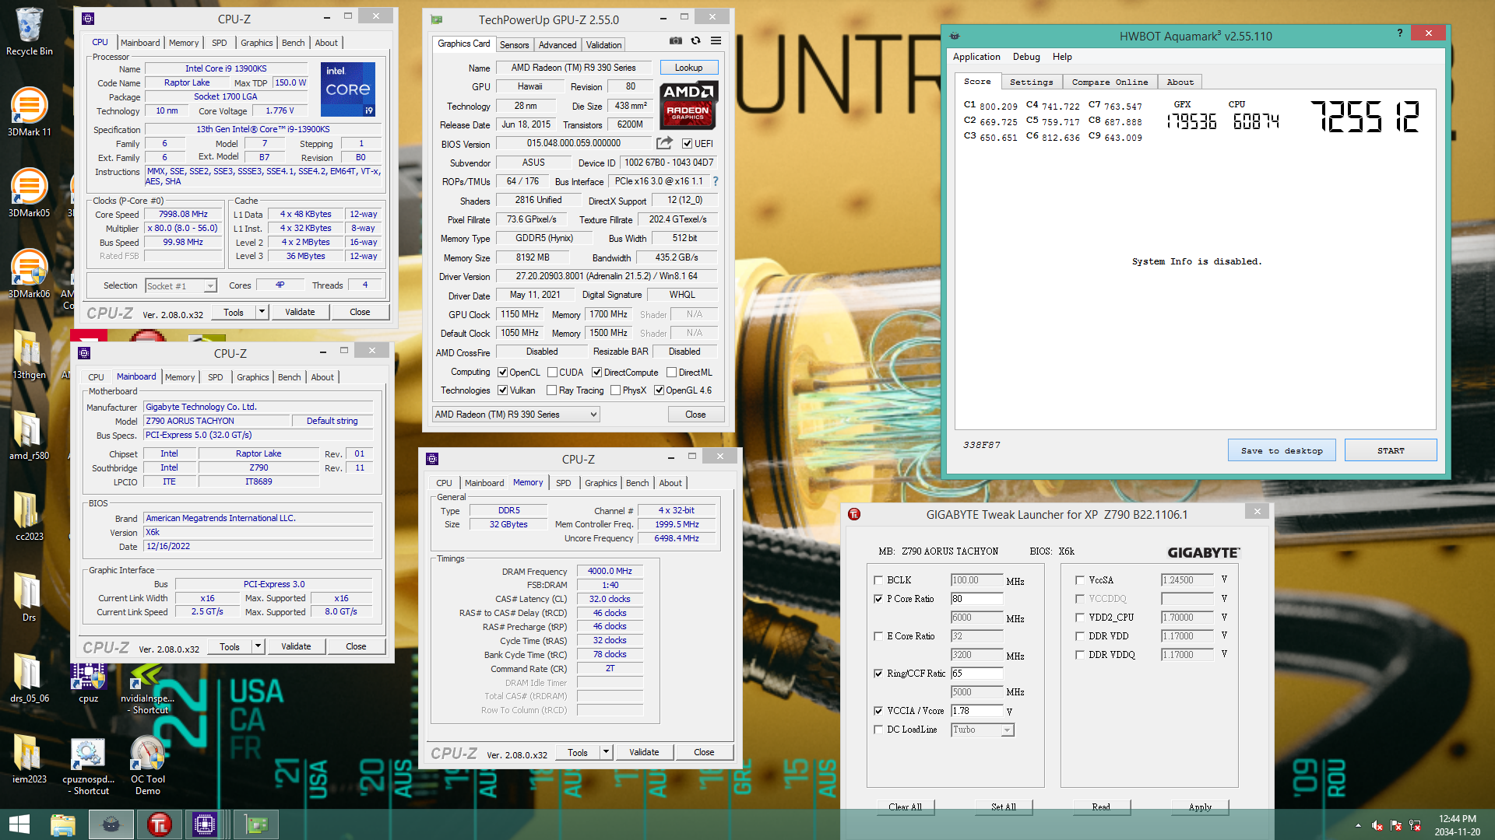This screenshot has width=1495, height=840.
Task: Enable the BCLK checkbox in Tweak Launcher
Action: point(878,580)
